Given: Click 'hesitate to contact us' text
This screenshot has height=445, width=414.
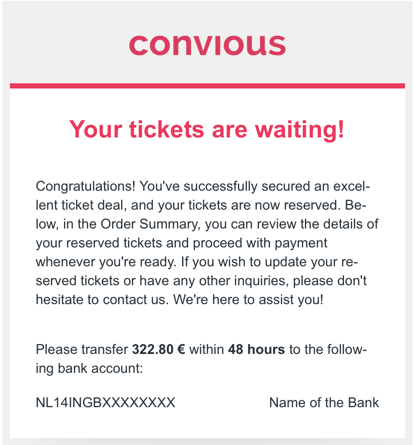Looking at the screenshot, I should click(x=103, y=300).
